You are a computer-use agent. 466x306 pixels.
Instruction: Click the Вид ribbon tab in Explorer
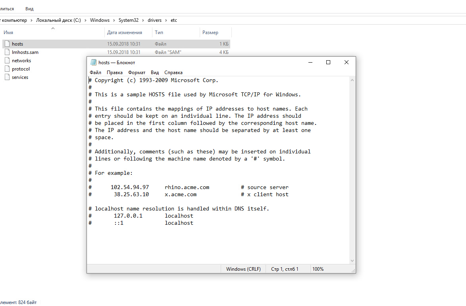tap(29, 8)
